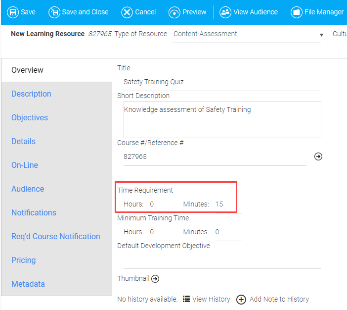Click the Cancel X circle icon
347x310 pixels.
coord(127,12)
